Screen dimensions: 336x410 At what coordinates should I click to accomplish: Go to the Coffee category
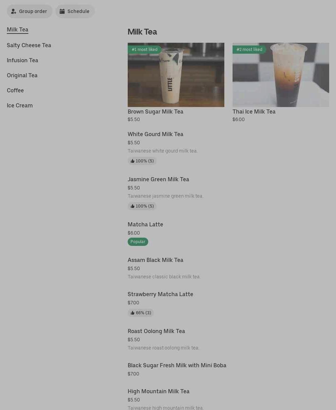point(15,91)
